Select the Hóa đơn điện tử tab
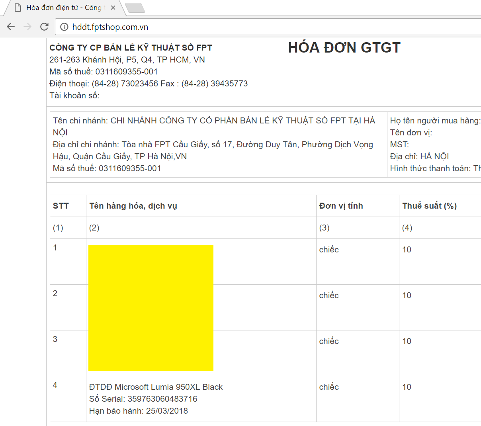 point(64,8)
